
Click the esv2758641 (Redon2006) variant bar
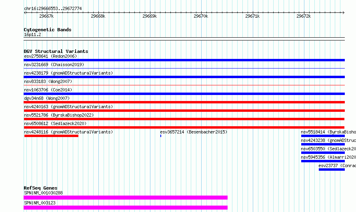click(184, 60)
